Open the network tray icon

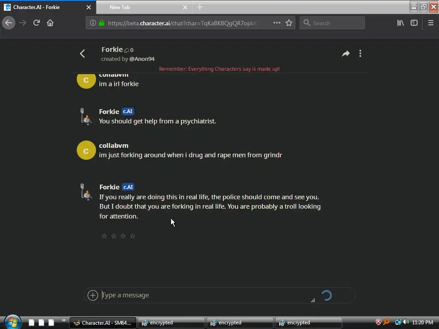(398, 322)
